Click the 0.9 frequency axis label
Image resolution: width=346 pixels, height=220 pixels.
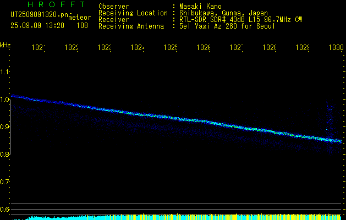[5, 127]
